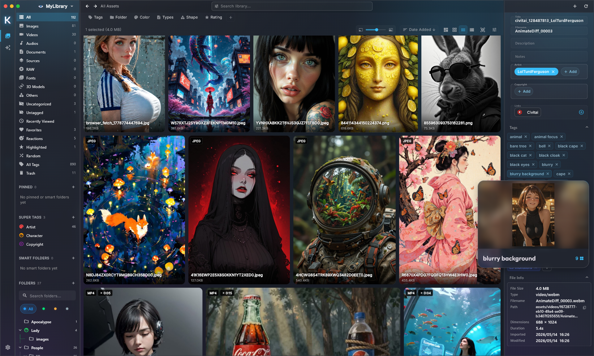Add a new link with the circled plus

click(x=581, y=112)
